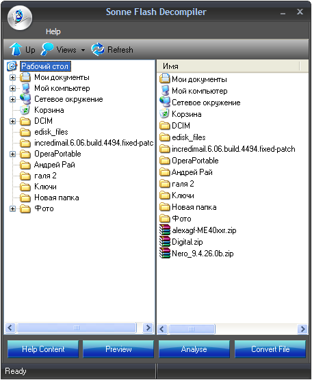Click the tree panel horizontal scrollbar thumb
This screenshot has height=380, width=312.
click(x=77, y=328)
